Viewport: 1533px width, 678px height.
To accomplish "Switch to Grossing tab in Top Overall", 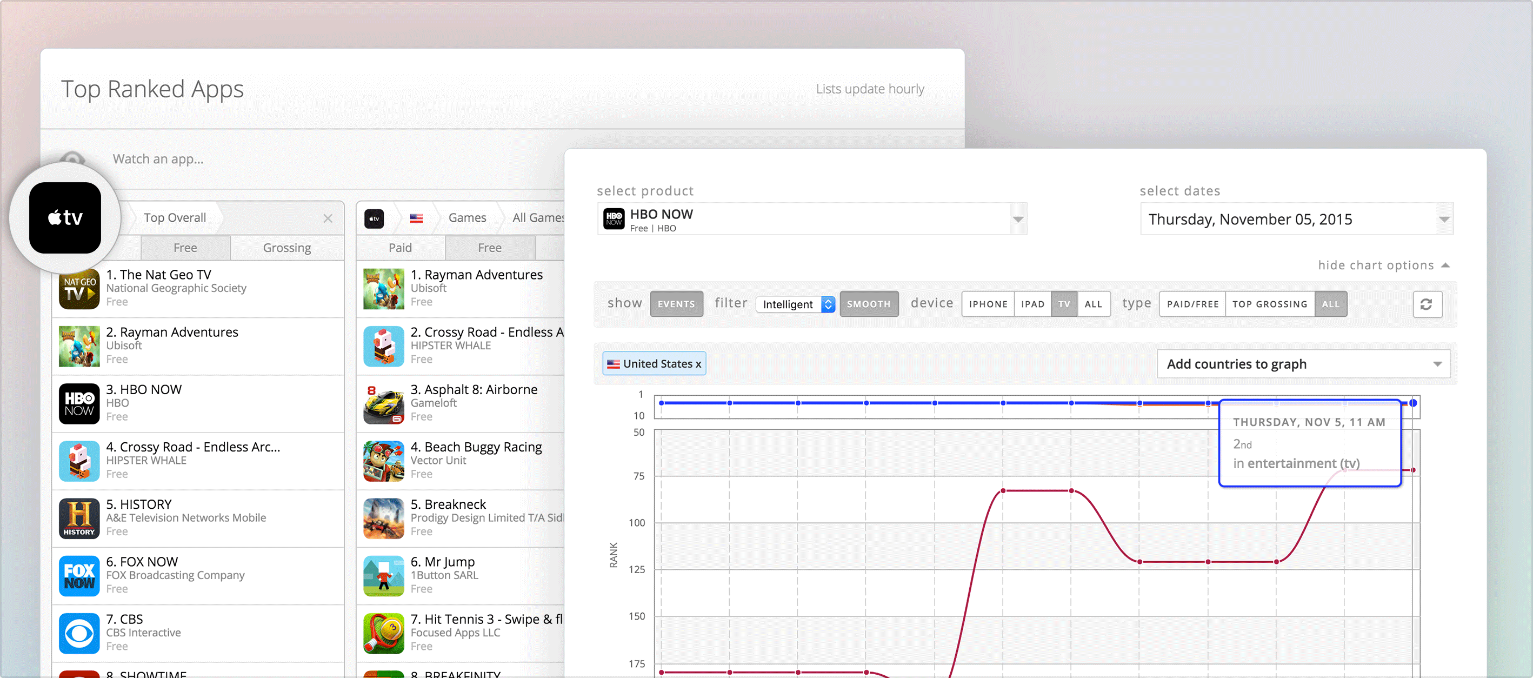I will point(287,248).
